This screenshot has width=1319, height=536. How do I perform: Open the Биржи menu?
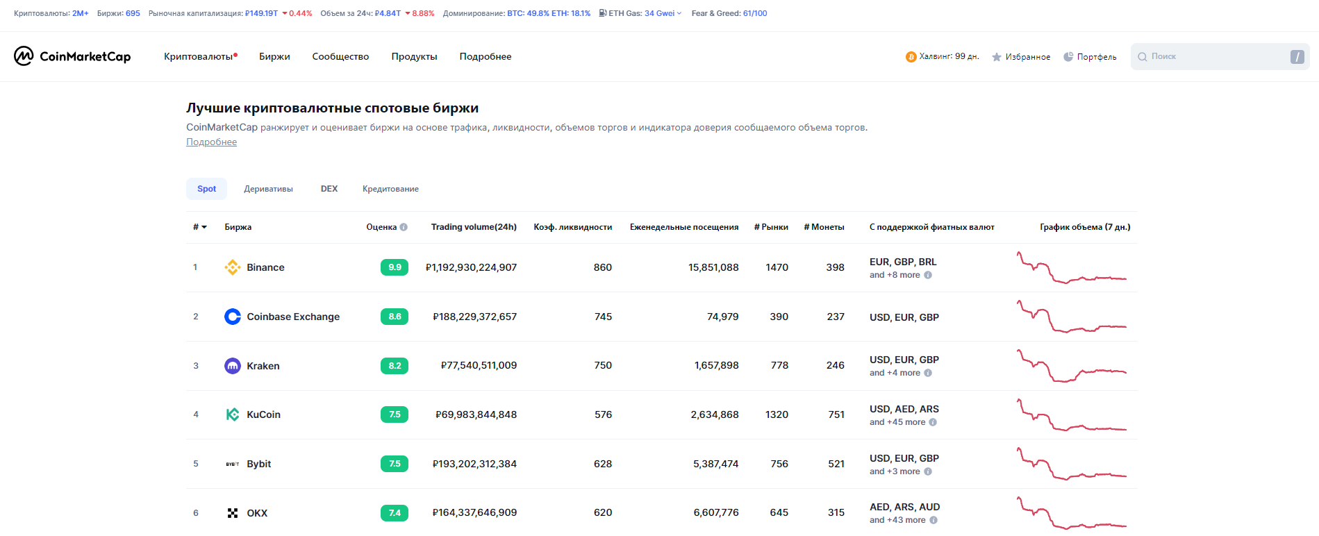(x=274, y=57)
